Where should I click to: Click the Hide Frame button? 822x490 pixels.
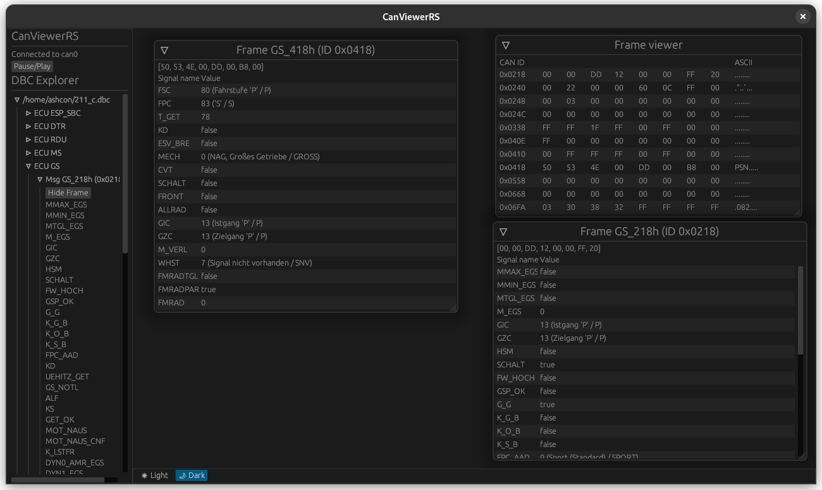[68, 193]
